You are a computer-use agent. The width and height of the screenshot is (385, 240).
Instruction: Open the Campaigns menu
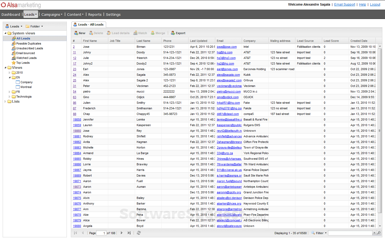(52, 14)
